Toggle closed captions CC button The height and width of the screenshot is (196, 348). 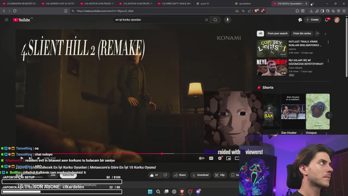(x=211, y=158)
